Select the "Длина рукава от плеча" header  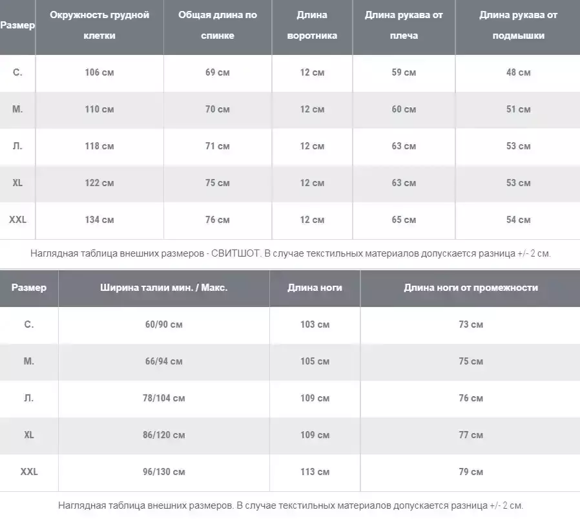click(x=404, y=25)
